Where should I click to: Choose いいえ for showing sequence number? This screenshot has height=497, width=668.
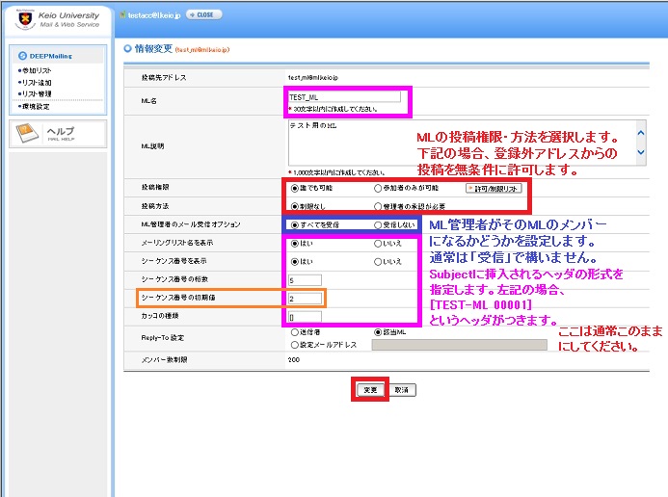click(378, 261)
